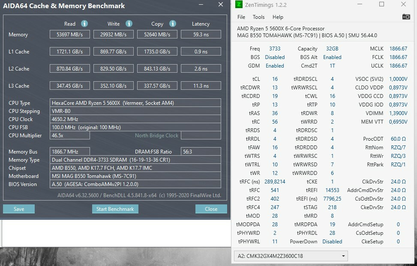
Task: Minimize the AIDA64 benchmark window
Action: coord(201,5)
